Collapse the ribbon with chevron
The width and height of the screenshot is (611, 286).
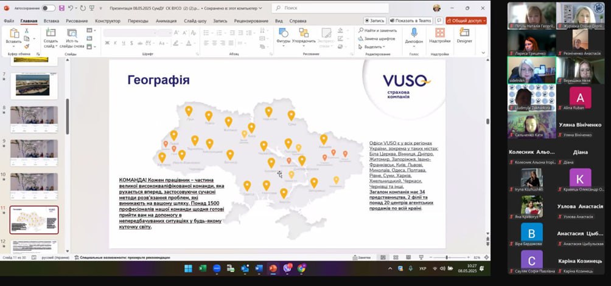coord(484,53)
